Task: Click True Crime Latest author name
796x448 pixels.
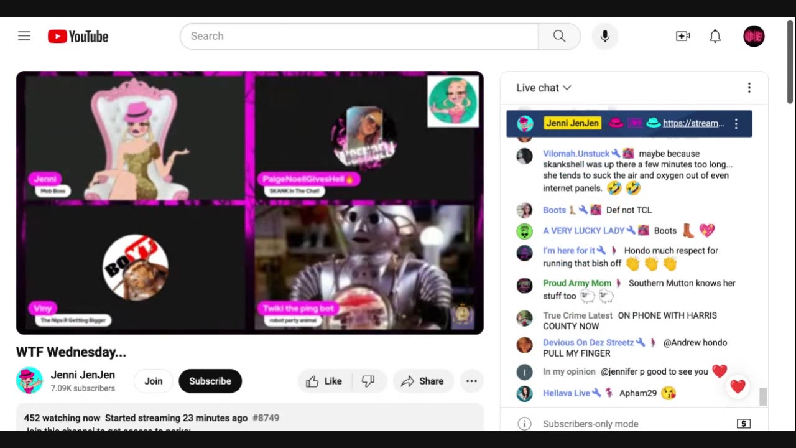Action: (x=578, y=315)
